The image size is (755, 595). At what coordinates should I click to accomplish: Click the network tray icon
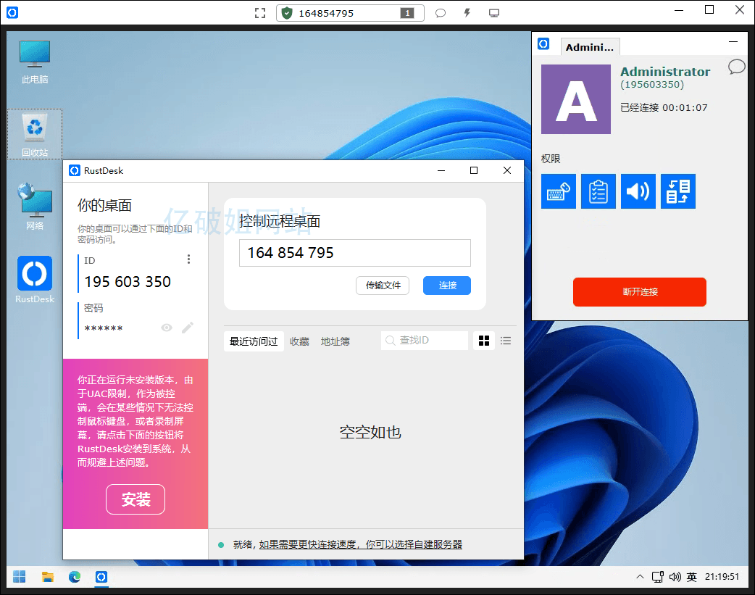[658, 577]
